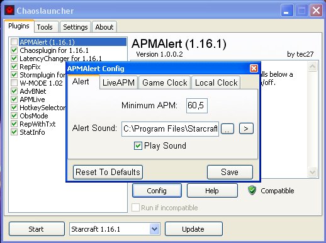Click Reset To Defaults button

pos(108,172)
